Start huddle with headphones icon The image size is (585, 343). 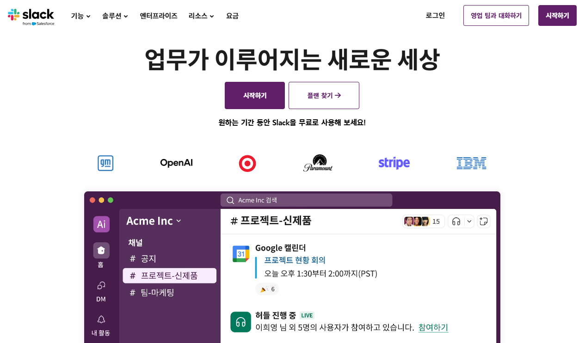pos(456,221)
